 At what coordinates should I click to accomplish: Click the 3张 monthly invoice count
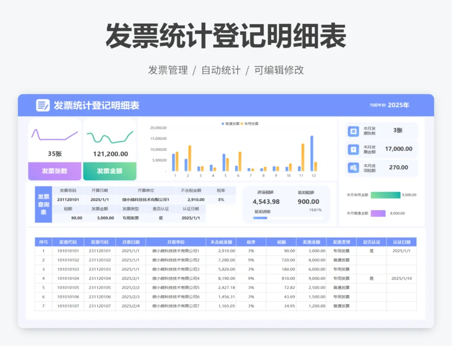[x=398, y=130]
